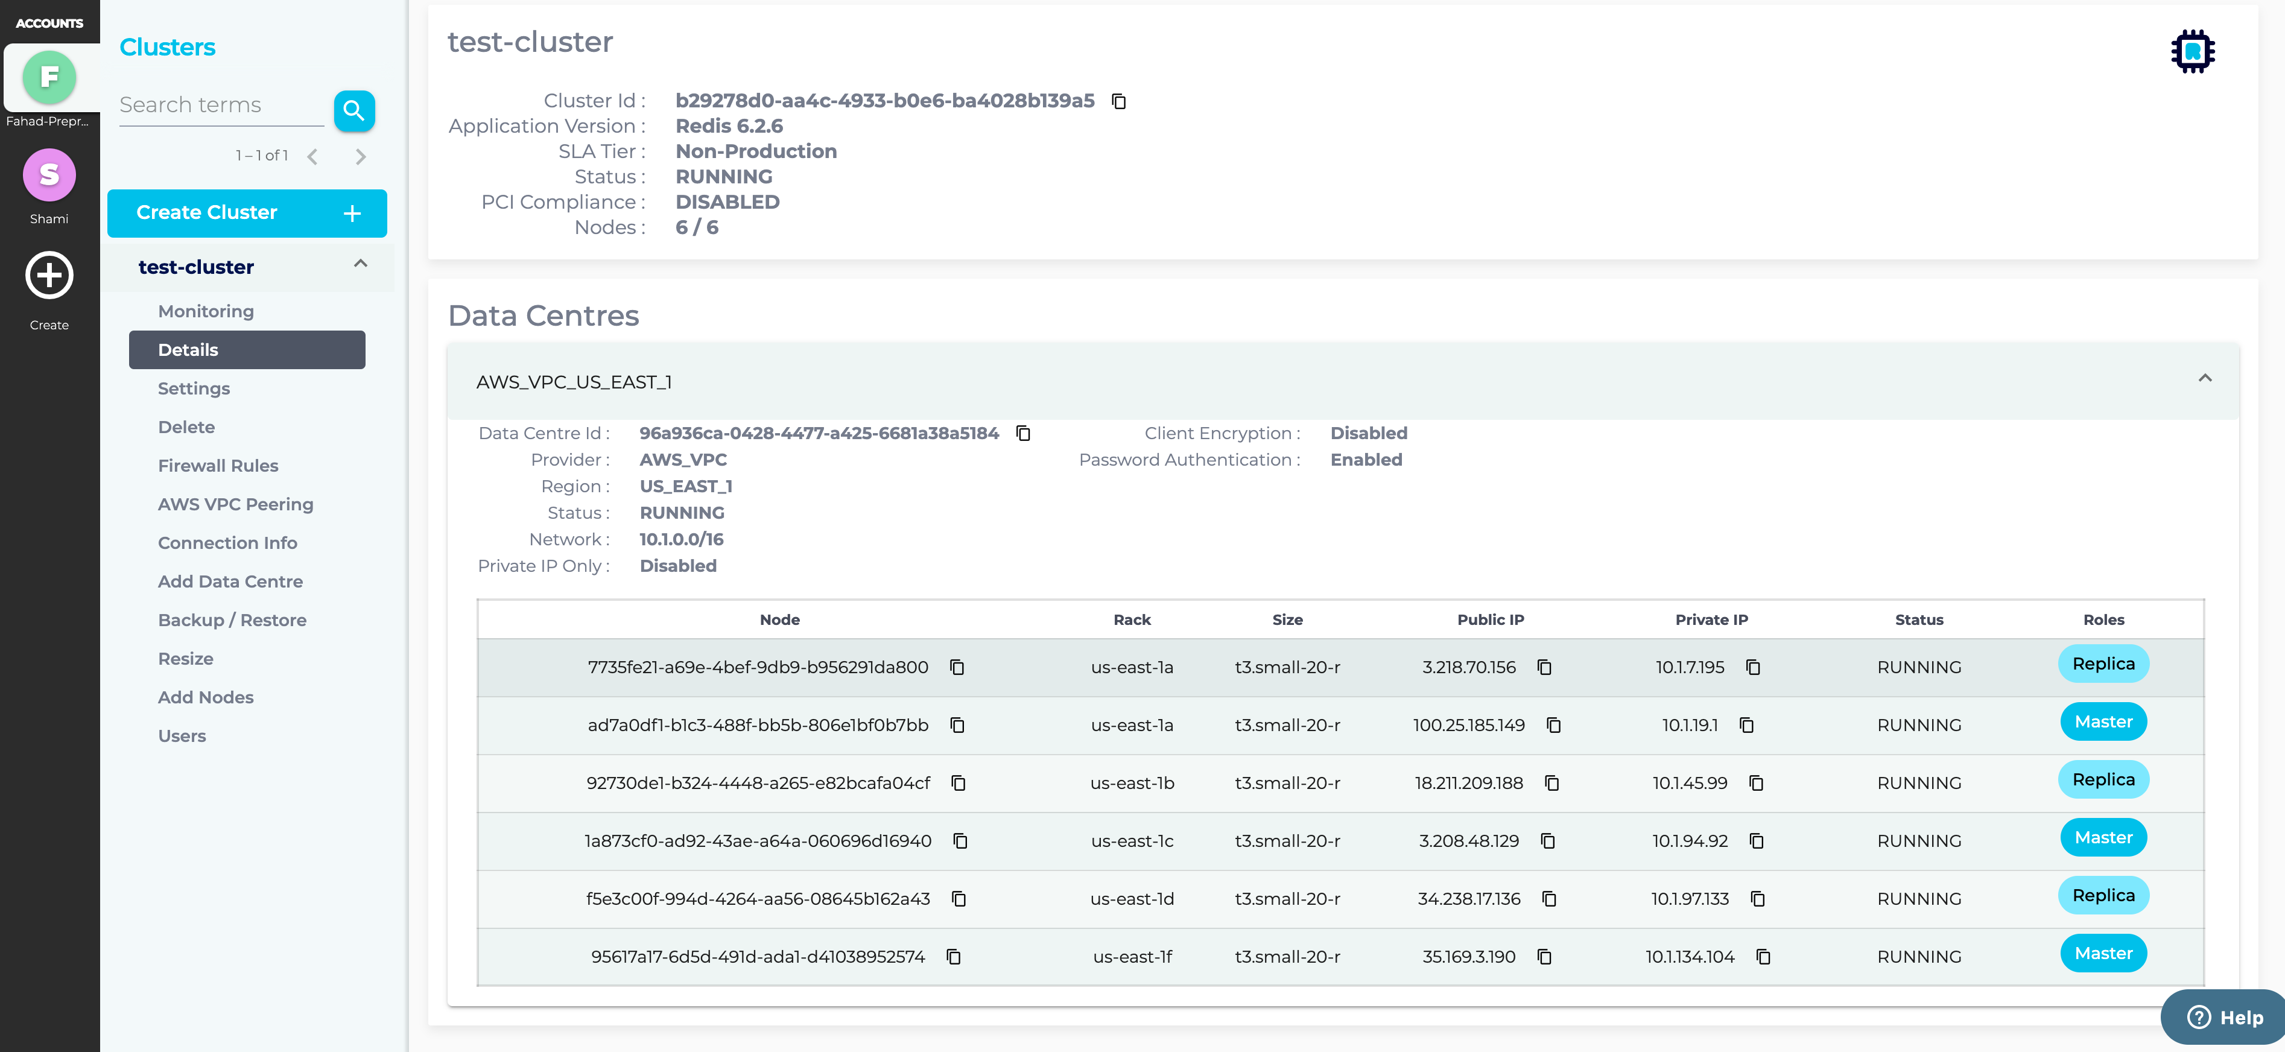Image resolution: width=2285 pixels, height=1052 pixels.
Task: Go to next page of clusters
Action: pos(360,157)
